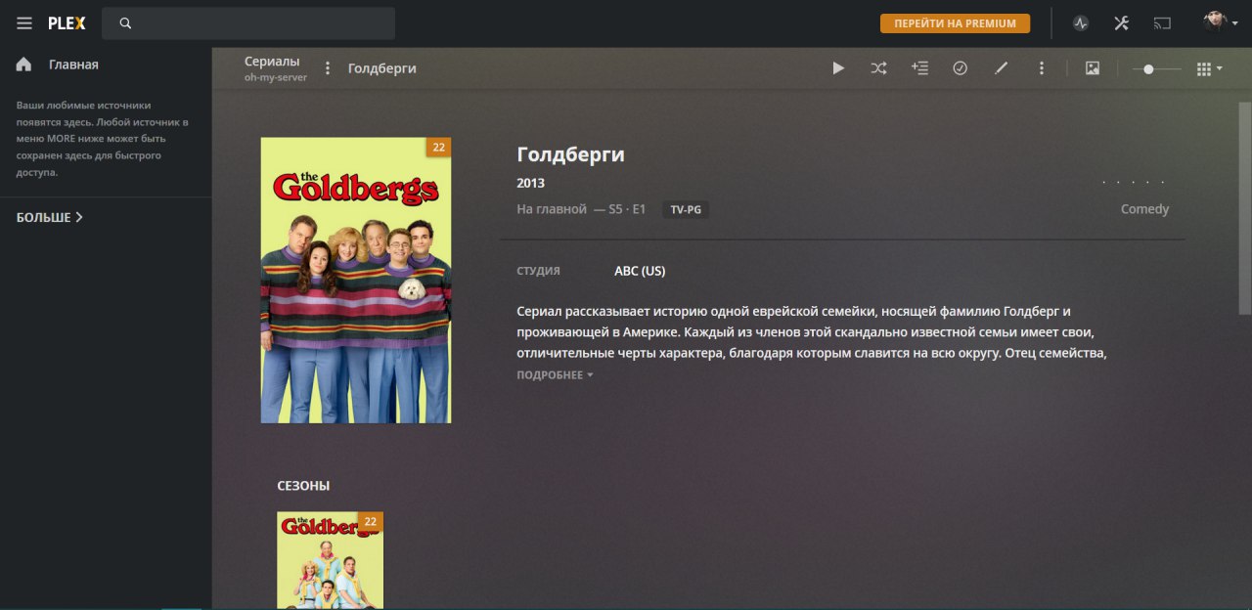Click the cast to device icon

point(1162,23)
